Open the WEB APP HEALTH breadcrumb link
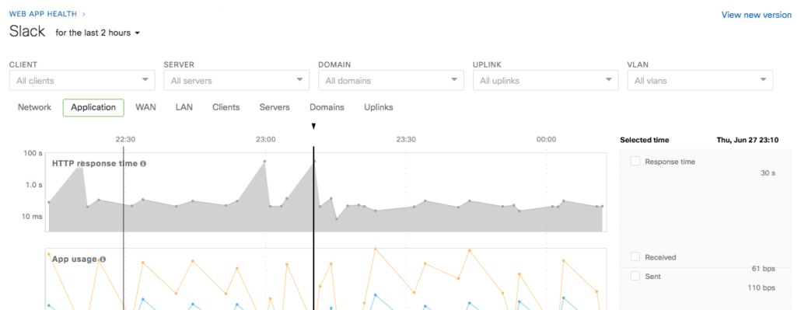This screenshot has width=801, height=310. [43, 14]
